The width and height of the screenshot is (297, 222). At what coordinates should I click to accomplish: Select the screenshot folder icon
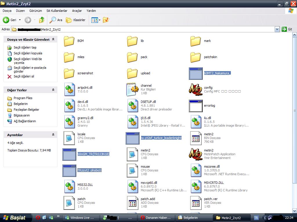point(69,73)
